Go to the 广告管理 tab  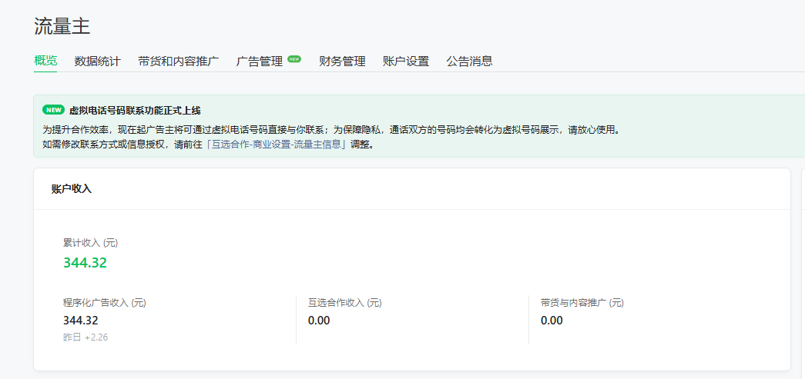point(260,61)
